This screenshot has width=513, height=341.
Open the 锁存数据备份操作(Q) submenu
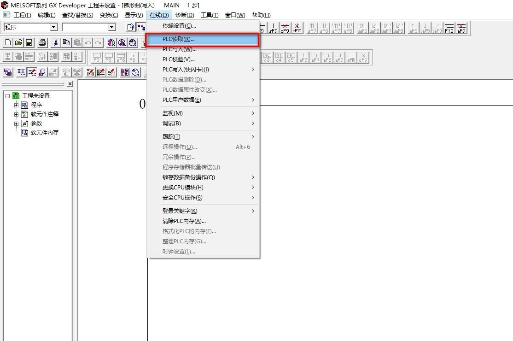(x=203, y=177)
